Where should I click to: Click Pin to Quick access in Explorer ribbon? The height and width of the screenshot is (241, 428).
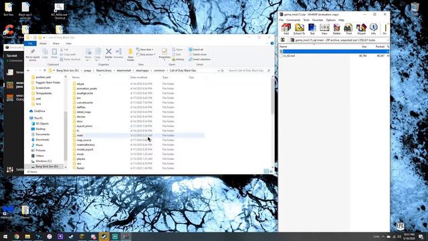point(33,54)
